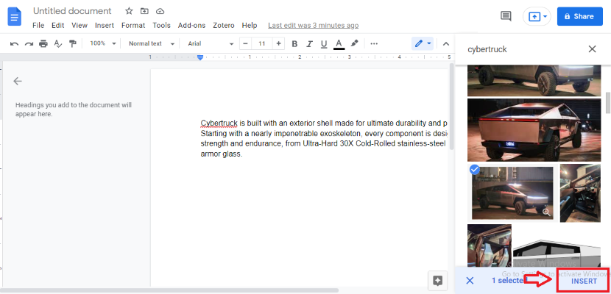Open the Help menu
The width and height of the screenshot is (611, 294).
(x=250, y=25)
